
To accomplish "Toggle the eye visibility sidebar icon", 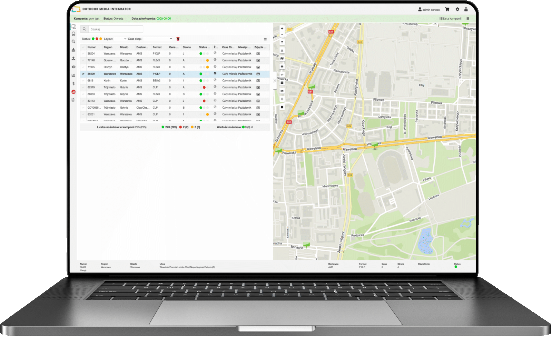I will [73, 67].
